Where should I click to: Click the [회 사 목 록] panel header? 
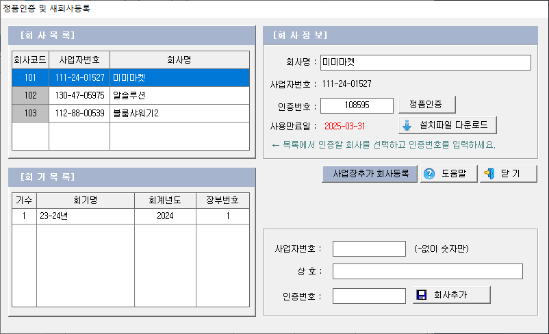[131, 36]
